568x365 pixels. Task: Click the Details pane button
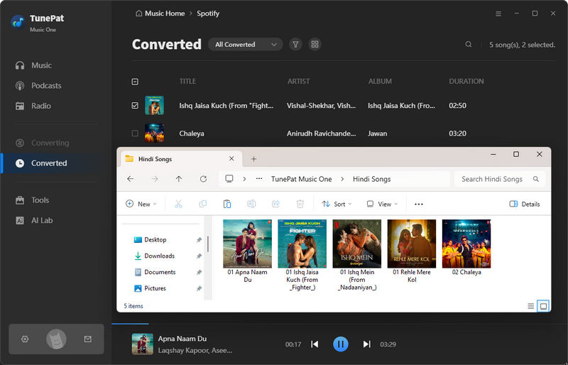524,204
